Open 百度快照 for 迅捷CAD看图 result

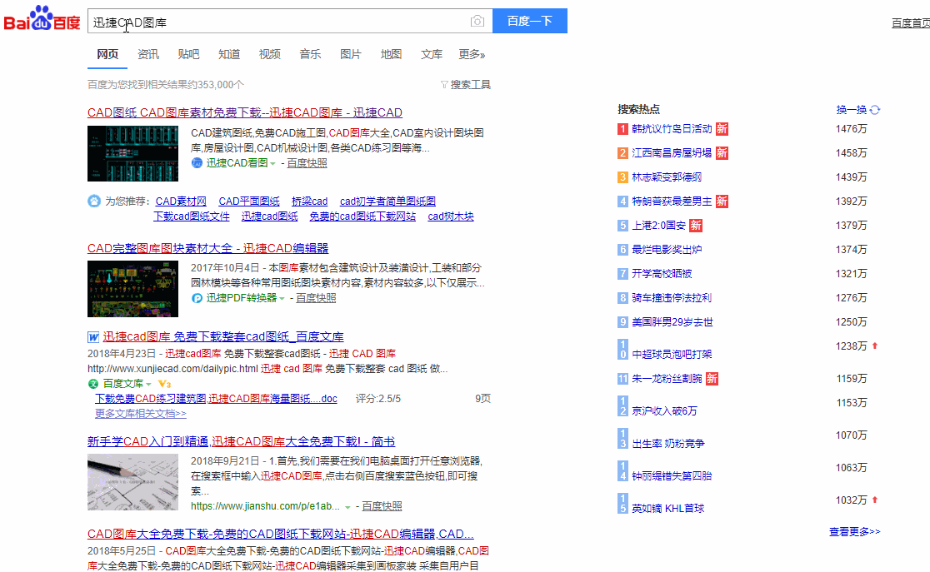[x=307, y=163]
